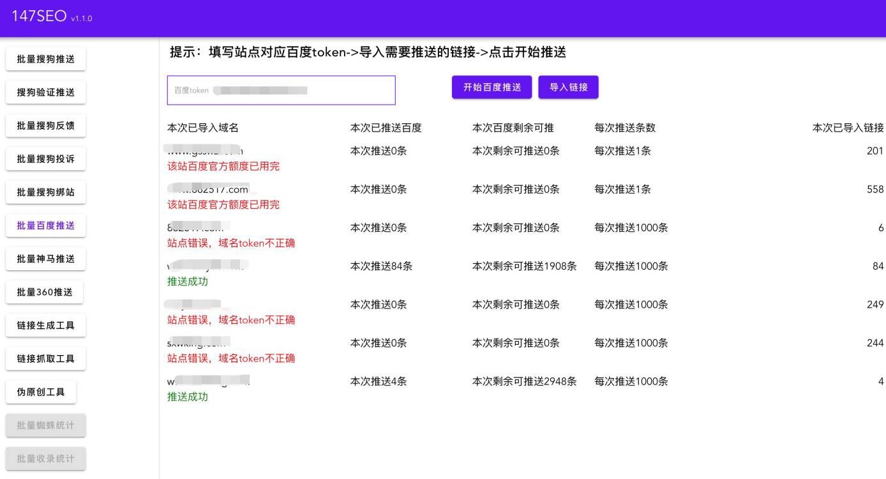Click inside the 百度token input field
The width and height of the screenshot is (886, 479).
click(281, 90)
